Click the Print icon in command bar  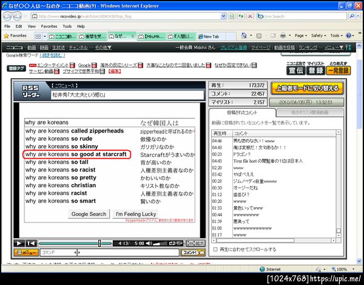[x=283, y=36]
